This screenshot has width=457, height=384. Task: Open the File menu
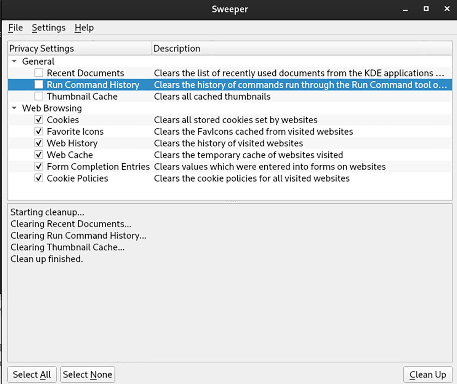(x=15, y=27)
